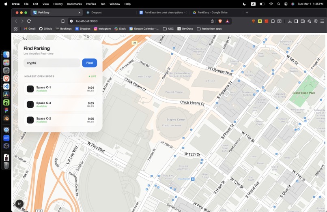This screenshot has height=212, width=327.
Task: Open the Bookings bookmark
Action: [x=64, y=29]
